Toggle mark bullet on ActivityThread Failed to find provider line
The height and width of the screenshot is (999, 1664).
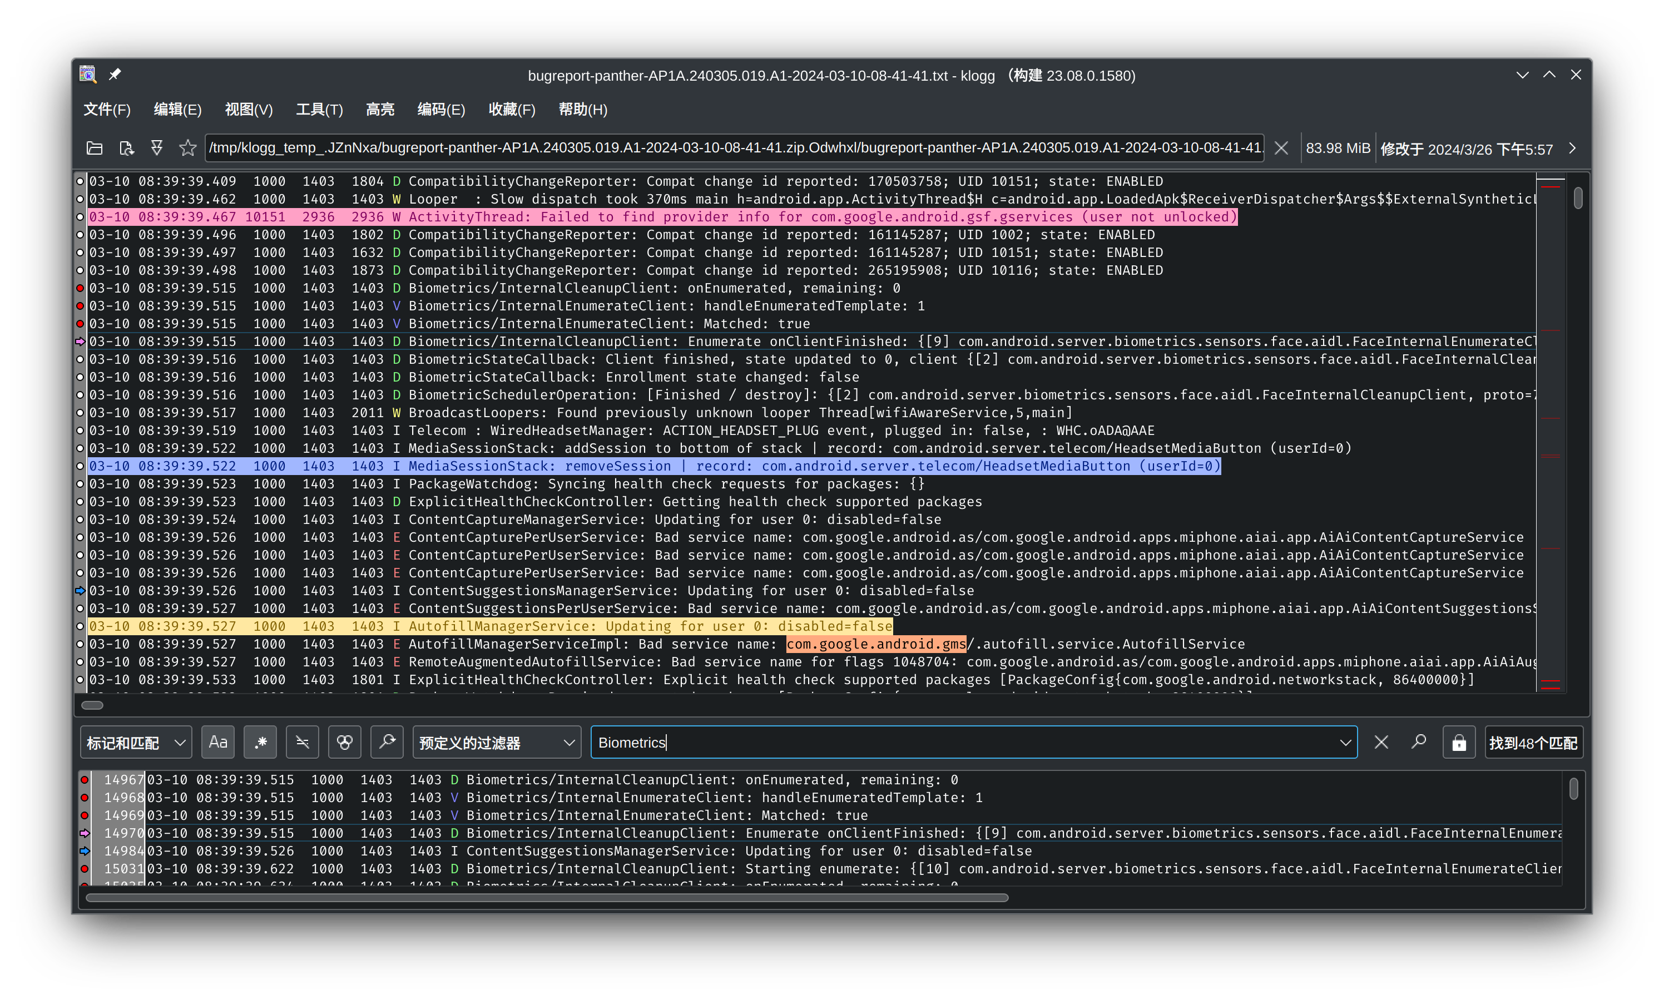[80, 217]
